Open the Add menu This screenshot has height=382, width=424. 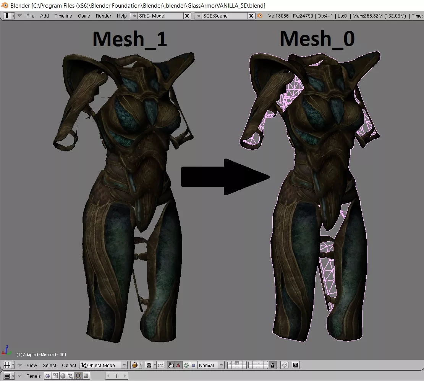pyautogui.click(x=44, y=16)
